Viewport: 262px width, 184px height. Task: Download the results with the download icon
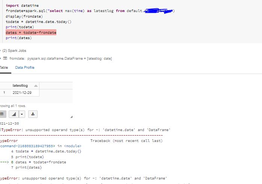[33, 114]
